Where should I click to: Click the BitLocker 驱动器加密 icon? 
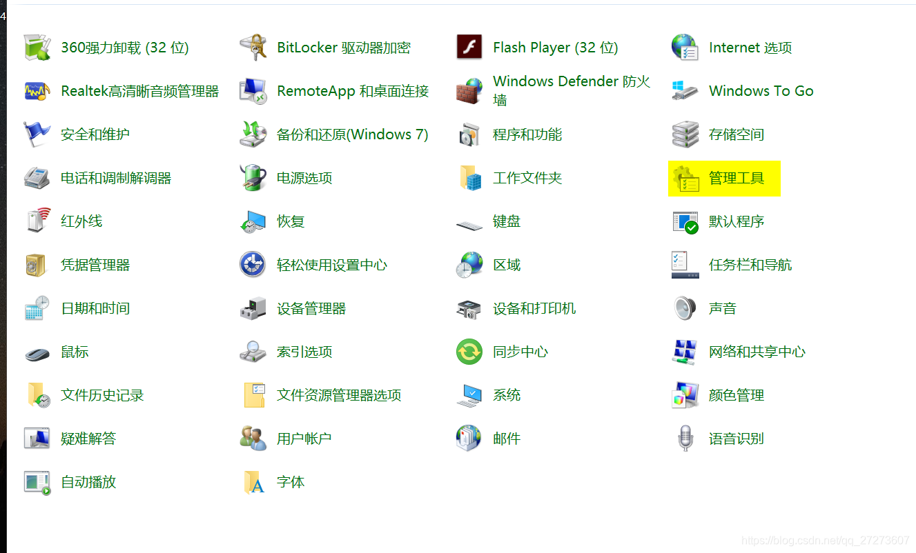tap(253, 48)
